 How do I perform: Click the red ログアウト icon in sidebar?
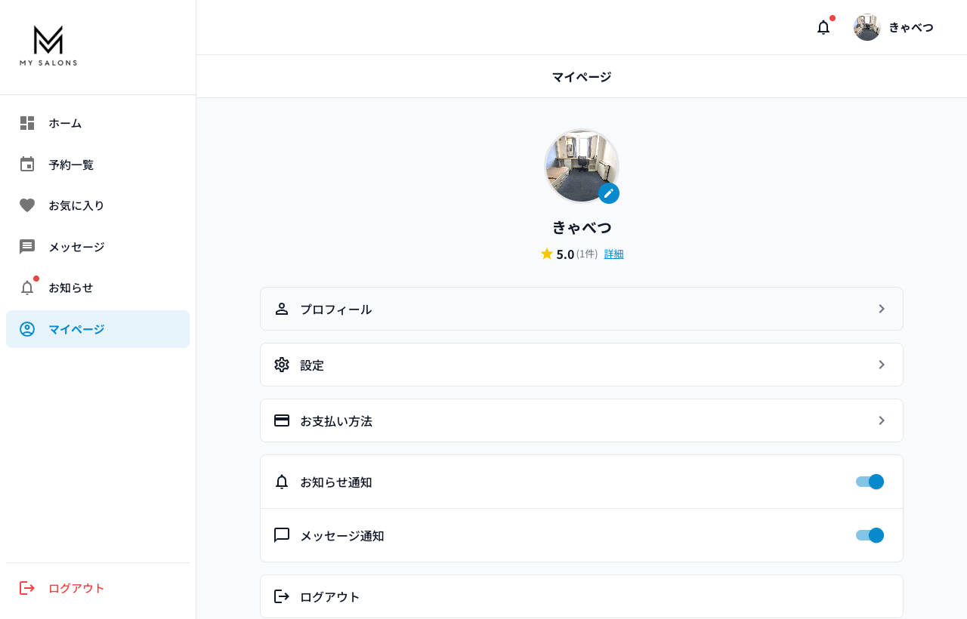tap(27, 588)
